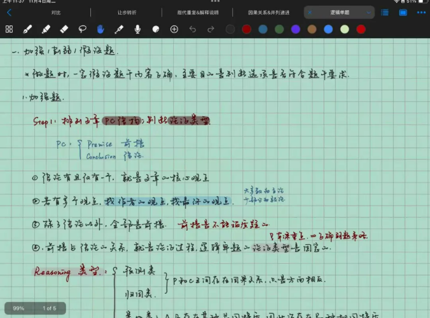The image size is (430, 318).
Task: Select the Pen tool
Action: point(27,29)
